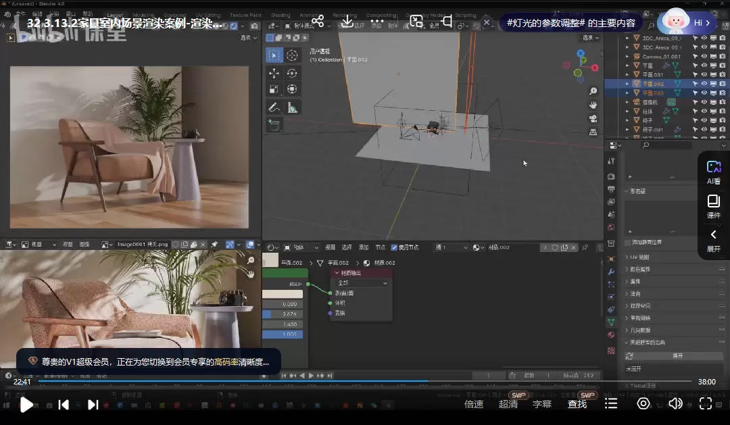Open the three-dot more options menu
The image size is (730, 425).
377,21
